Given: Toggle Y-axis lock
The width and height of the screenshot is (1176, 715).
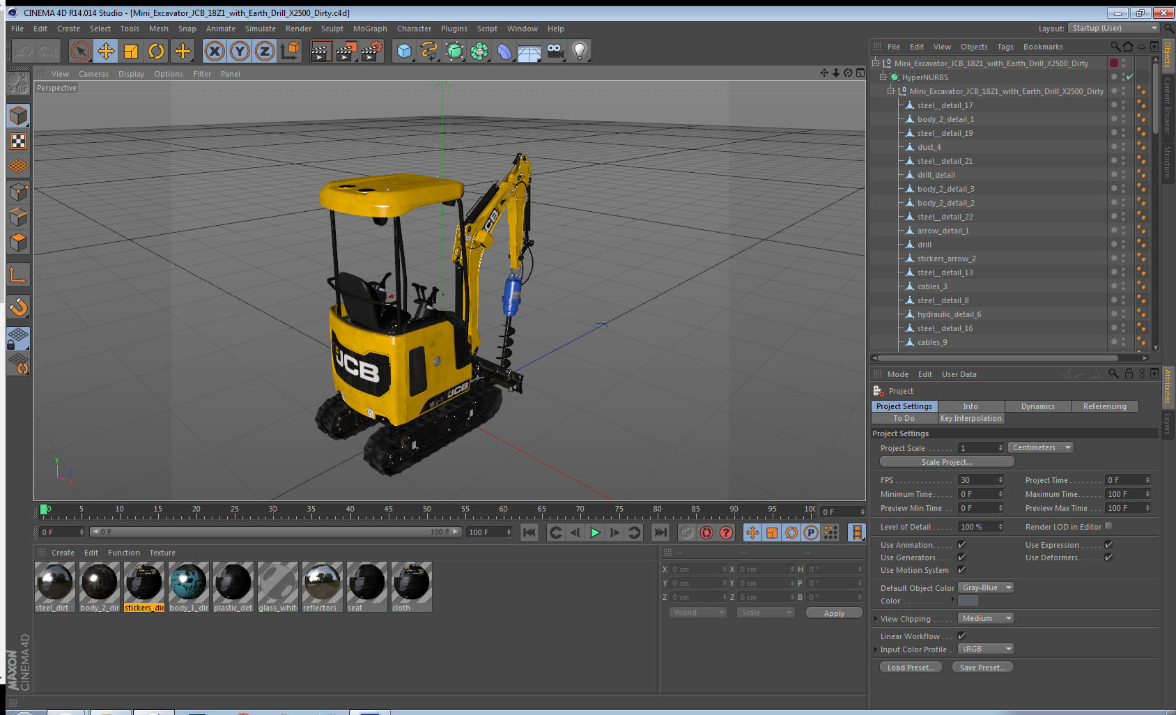Looking at the screenshot, I should 240,51.
